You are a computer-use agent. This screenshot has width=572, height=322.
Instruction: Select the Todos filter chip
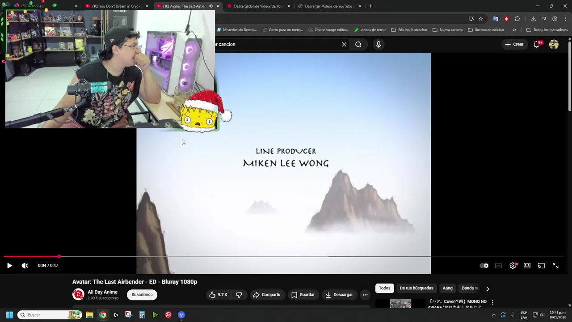[x=384, y=288]
